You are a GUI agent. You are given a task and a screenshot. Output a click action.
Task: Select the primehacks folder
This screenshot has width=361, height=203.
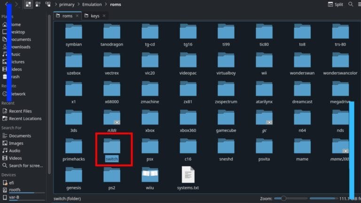coord(74,150)
